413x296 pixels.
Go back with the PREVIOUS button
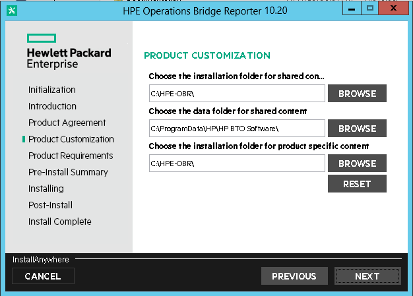coord(294,276)
